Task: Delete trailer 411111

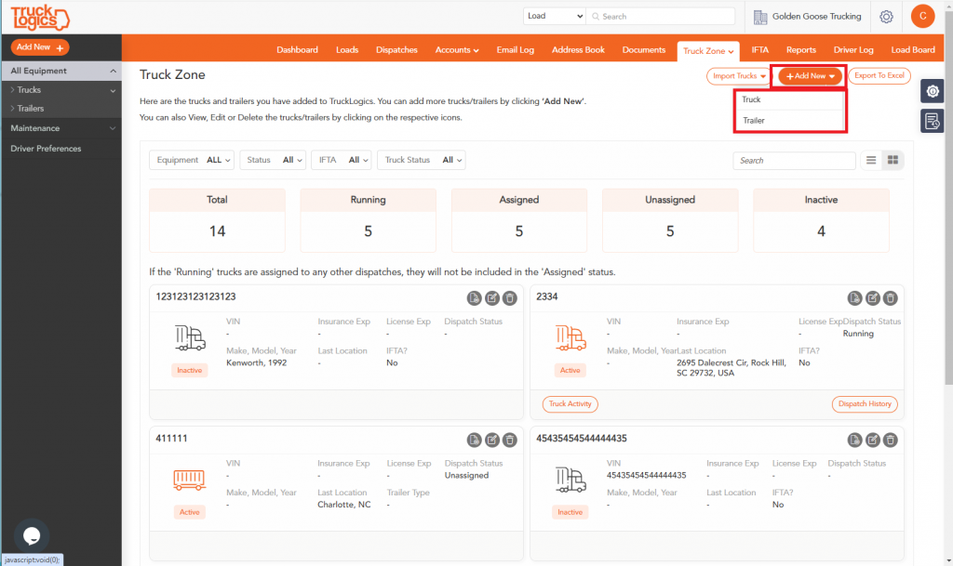Action: coord(509,440)
